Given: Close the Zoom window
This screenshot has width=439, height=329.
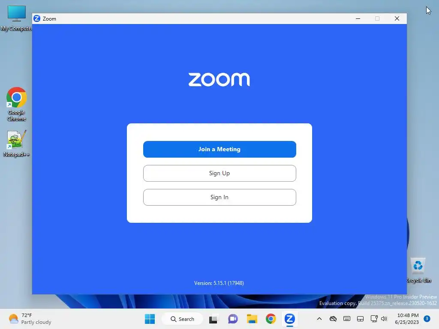Looking at the screenshot, I should 397,18.
